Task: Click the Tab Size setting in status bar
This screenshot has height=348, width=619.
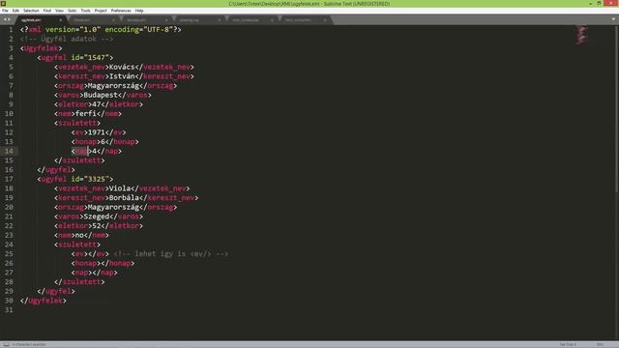Action: pyautogui.click(x=568, y=344)
